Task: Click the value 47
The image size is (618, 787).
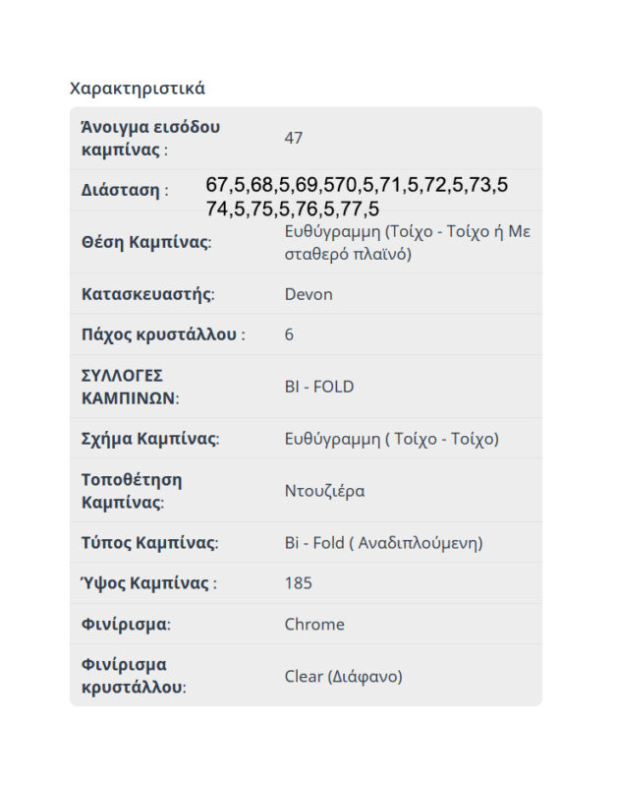Action: pos(294,139)
